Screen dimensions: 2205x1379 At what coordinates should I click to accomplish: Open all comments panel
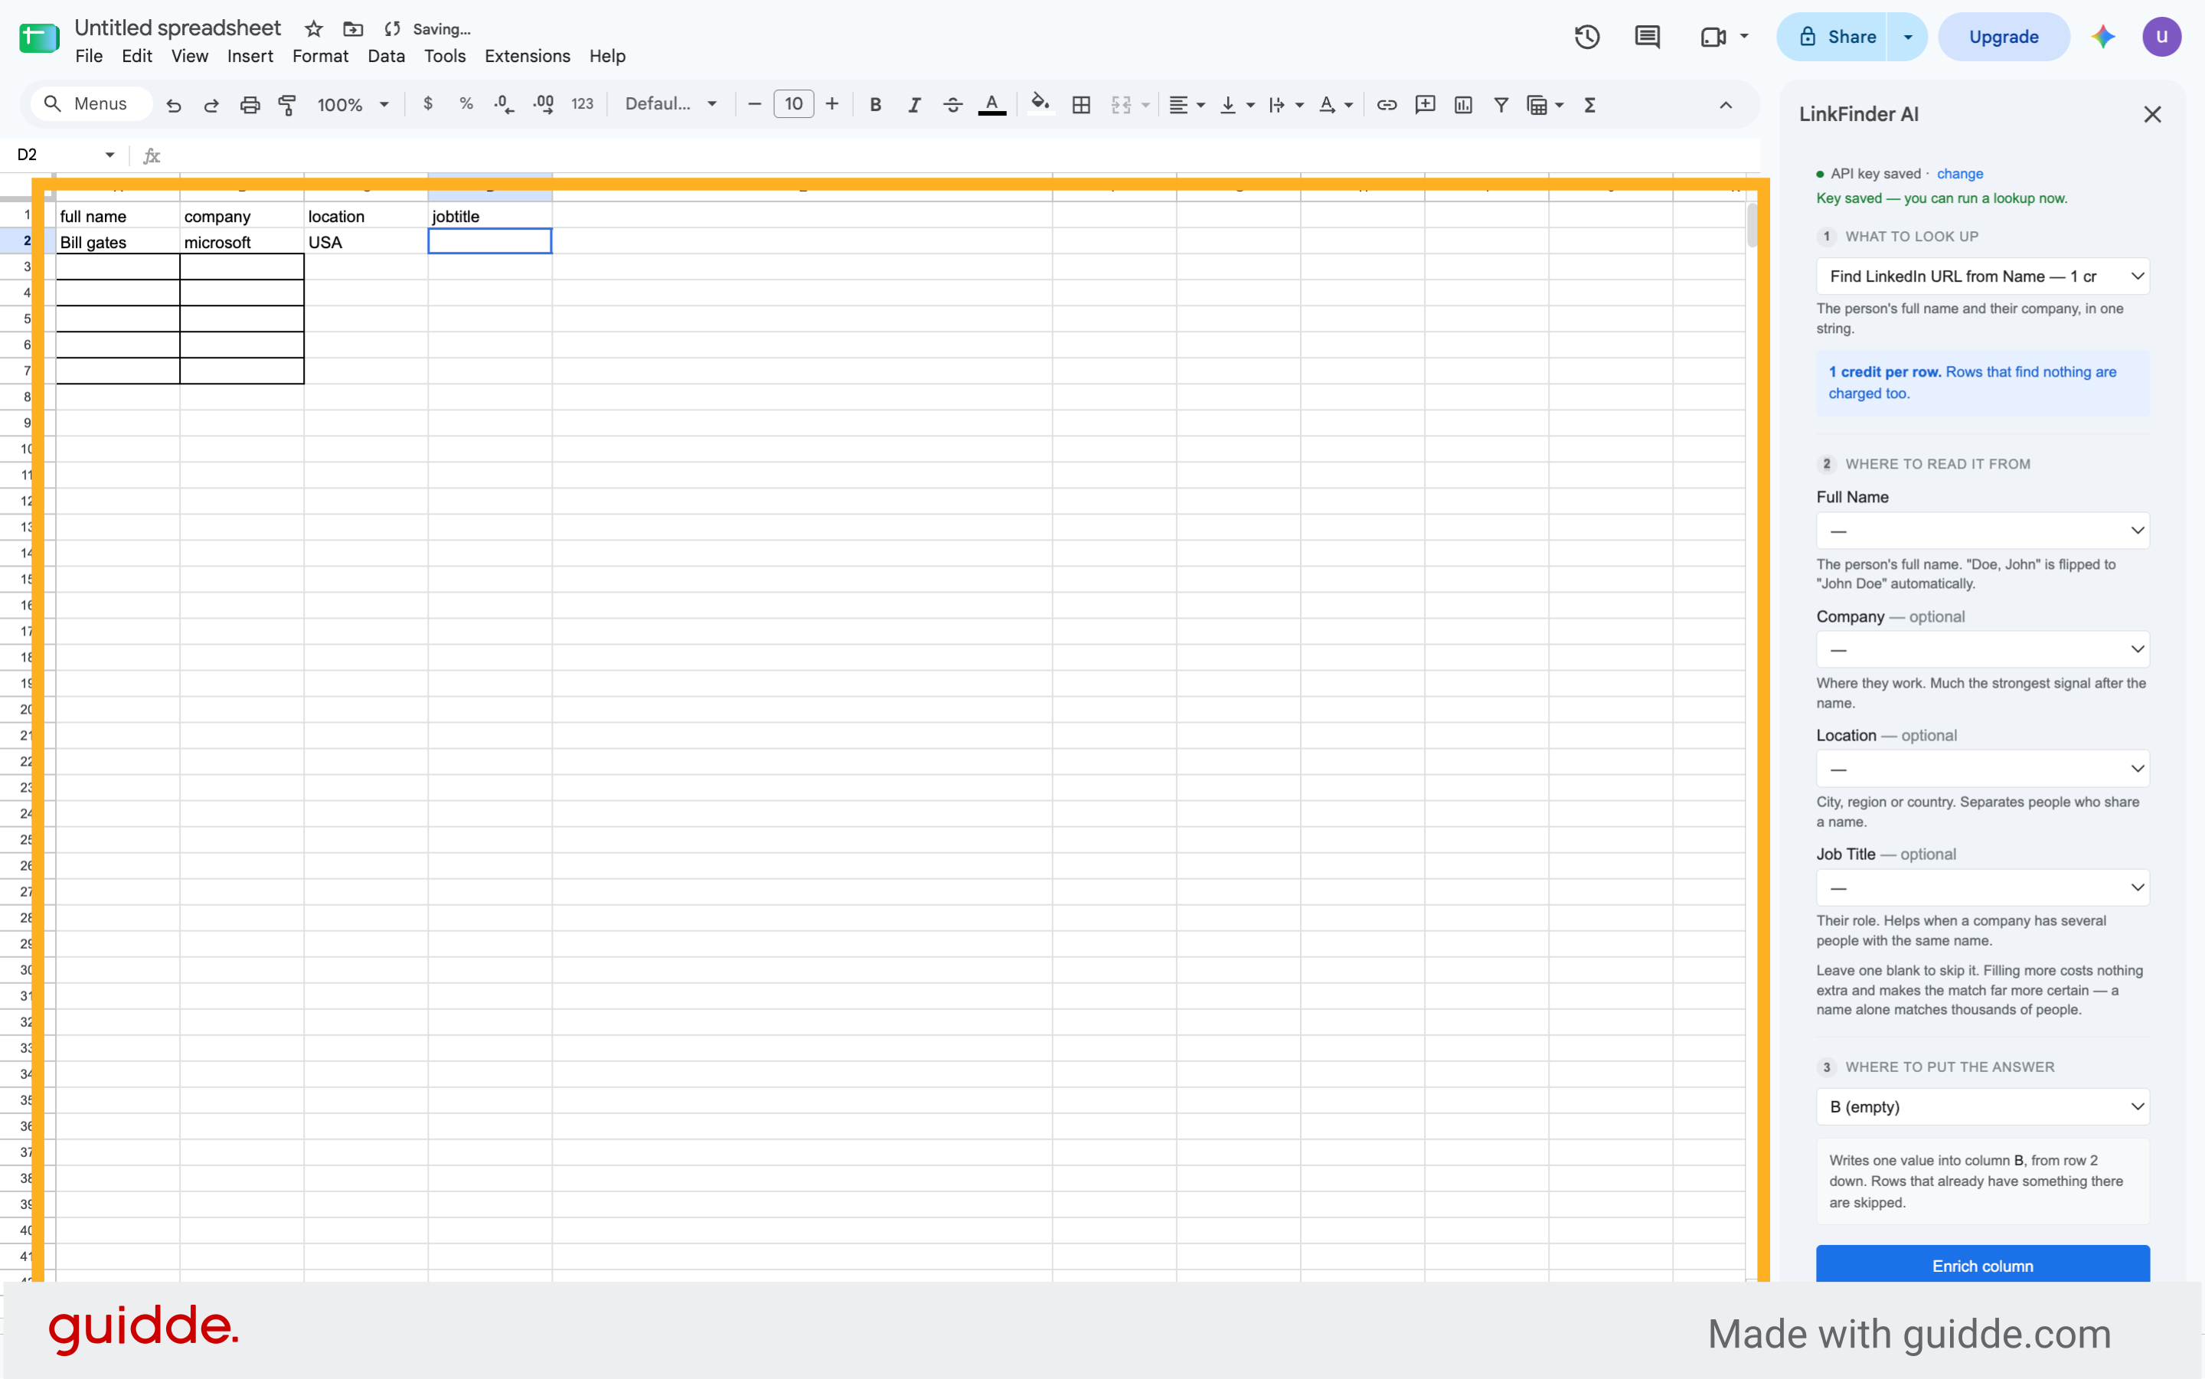tap(1648, 37)
